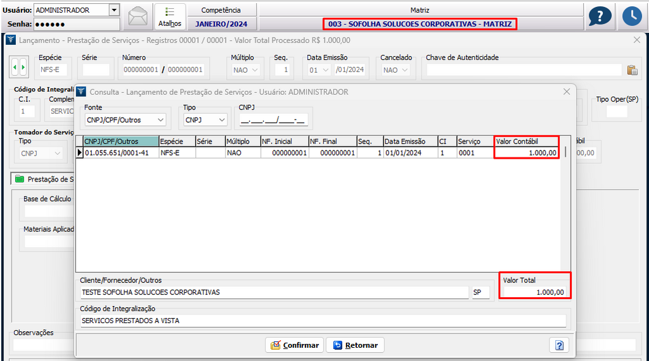Open the Atalhos shortcuts button

pyautogui.click(x=170, y=16)
